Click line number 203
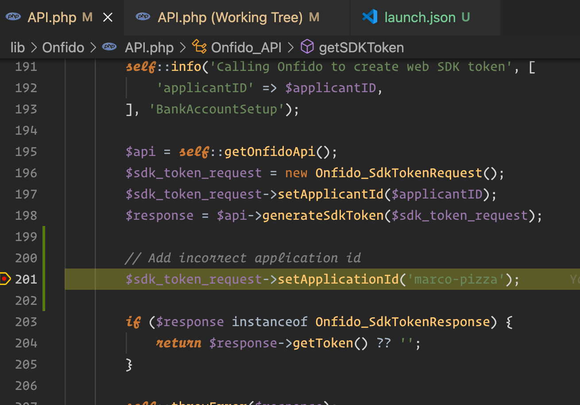 coord(26,322)
